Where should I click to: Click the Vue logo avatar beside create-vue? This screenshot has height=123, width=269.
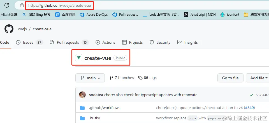pyautogui.click(x=79, y=58)
